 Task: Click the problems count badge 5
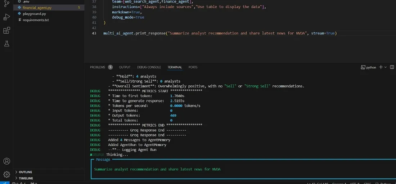pyautogui.click(x=111, y=67)
